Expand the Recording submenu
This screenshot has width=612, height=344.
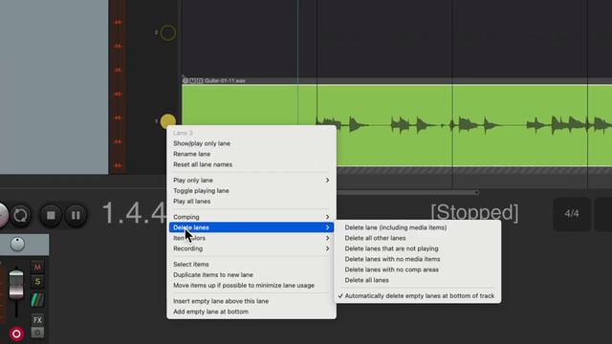point(251,248)
